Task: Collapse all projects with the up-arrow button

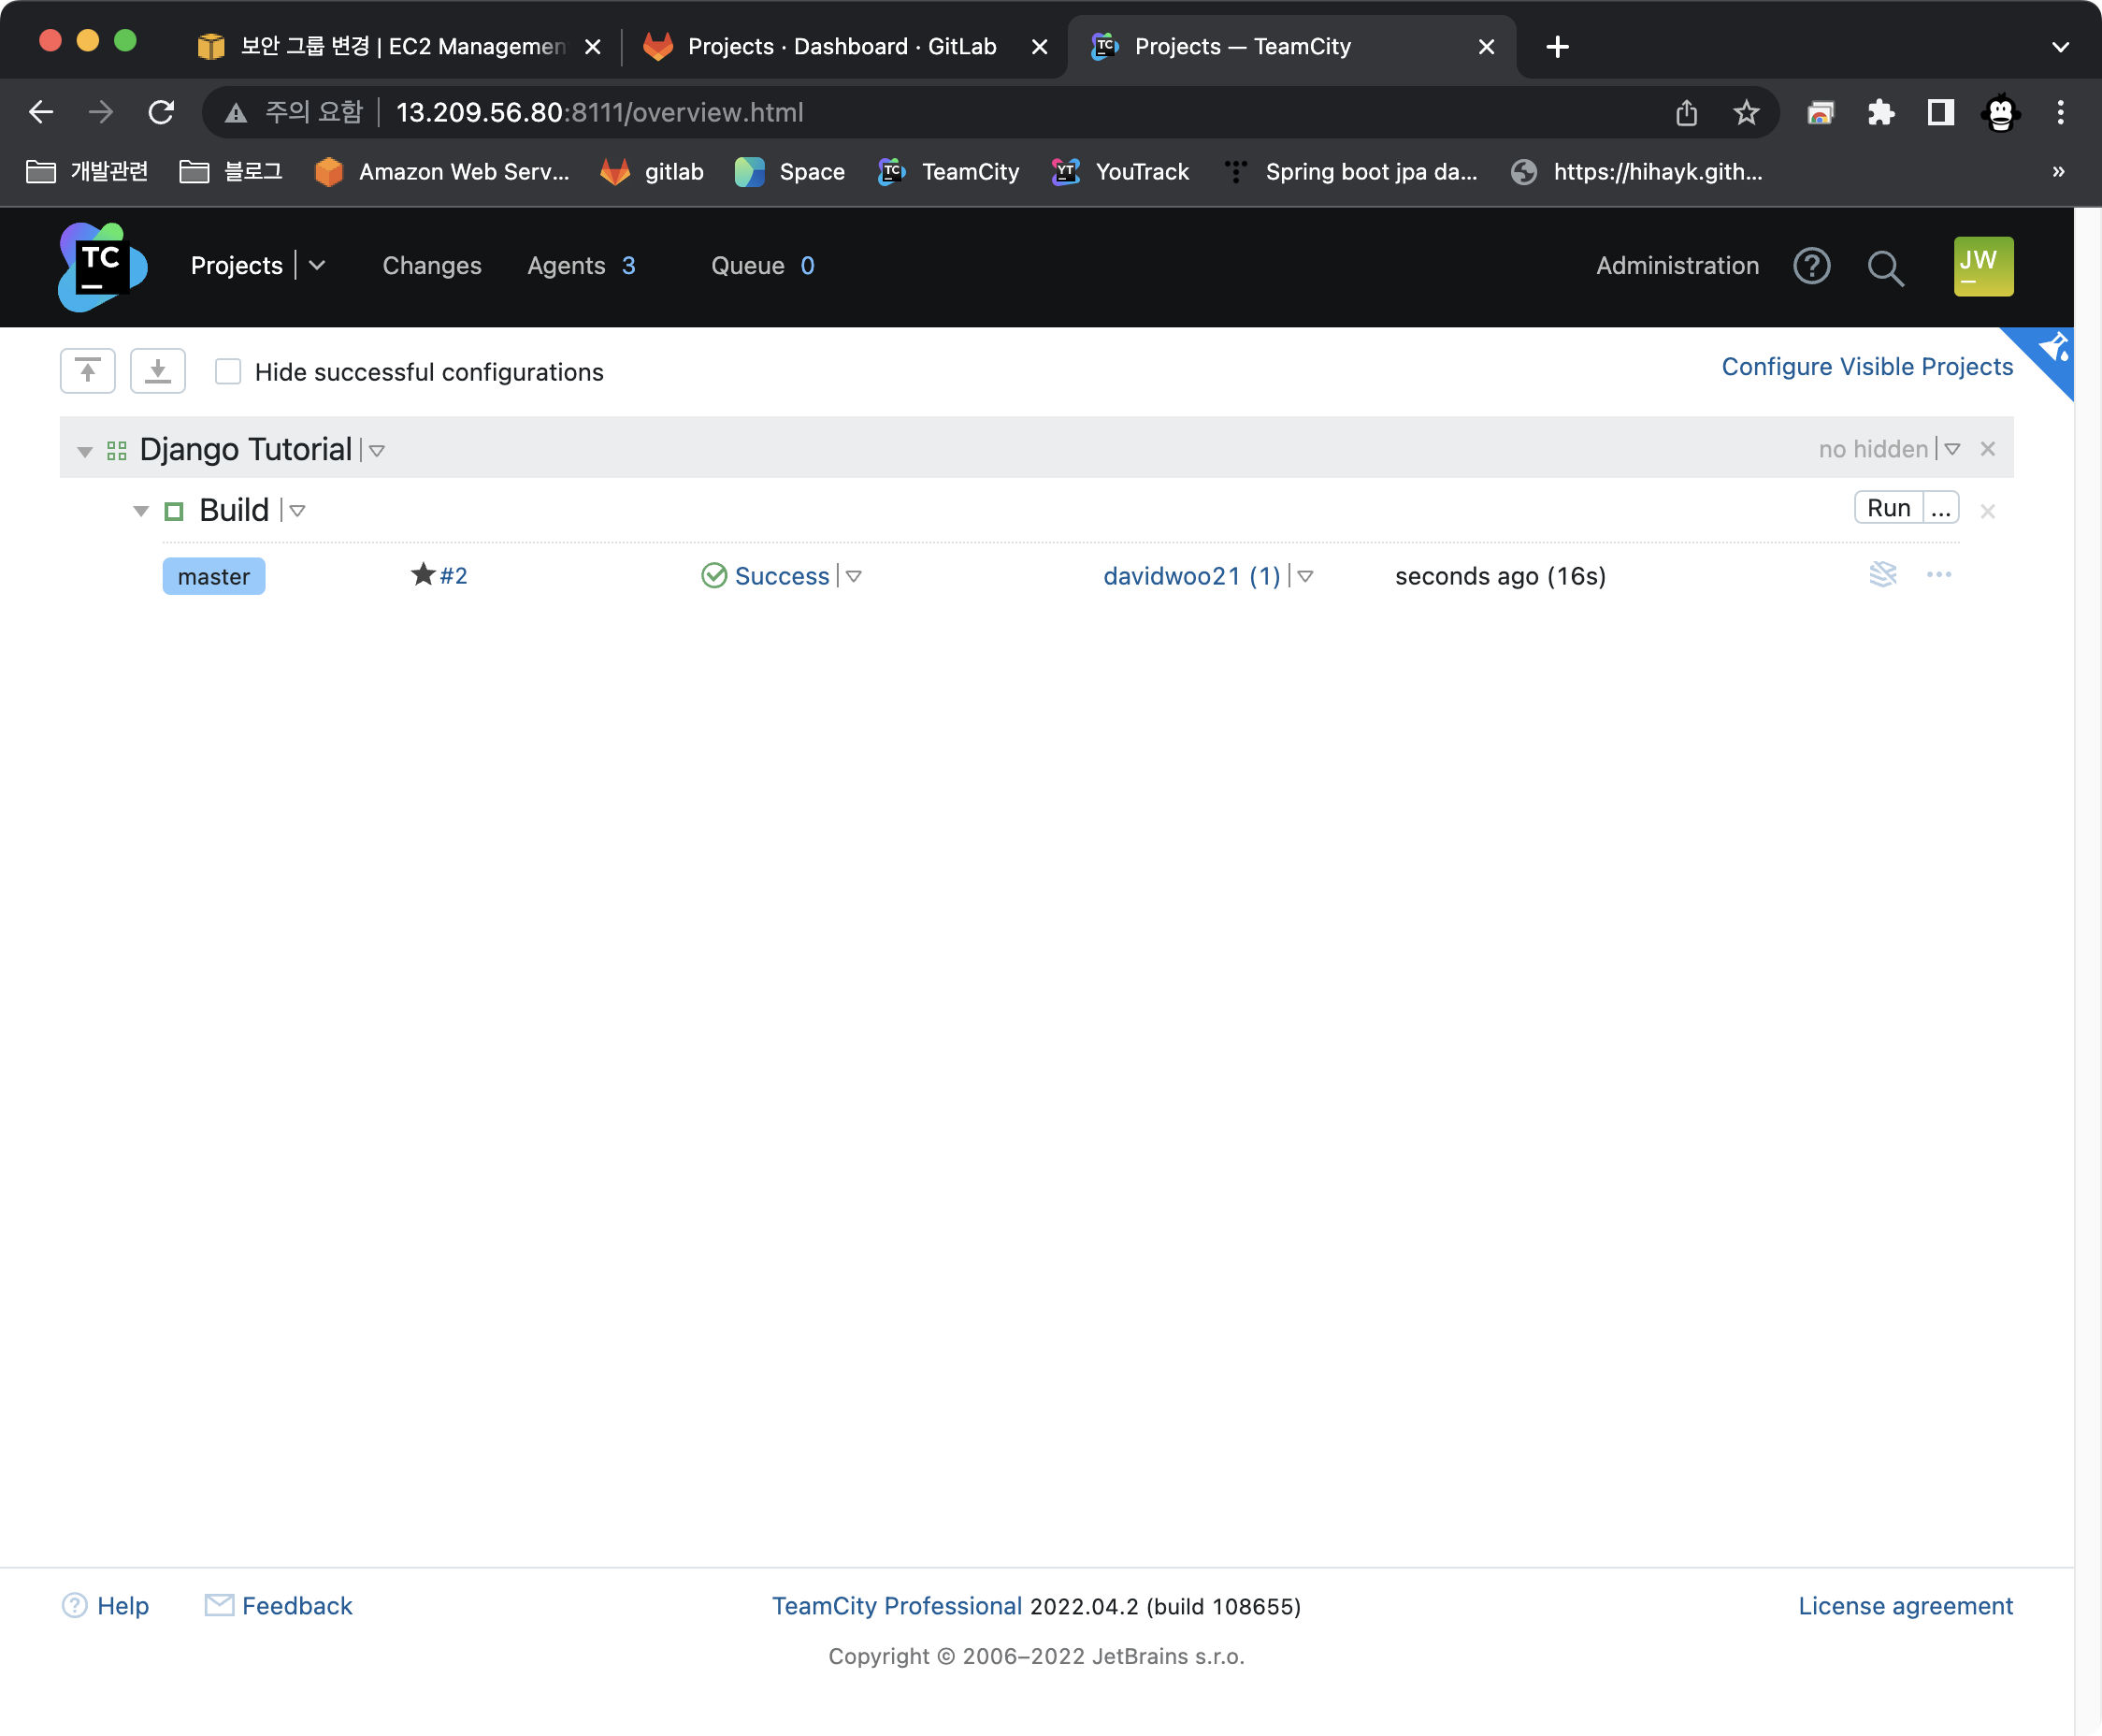Action: point(88,371)
